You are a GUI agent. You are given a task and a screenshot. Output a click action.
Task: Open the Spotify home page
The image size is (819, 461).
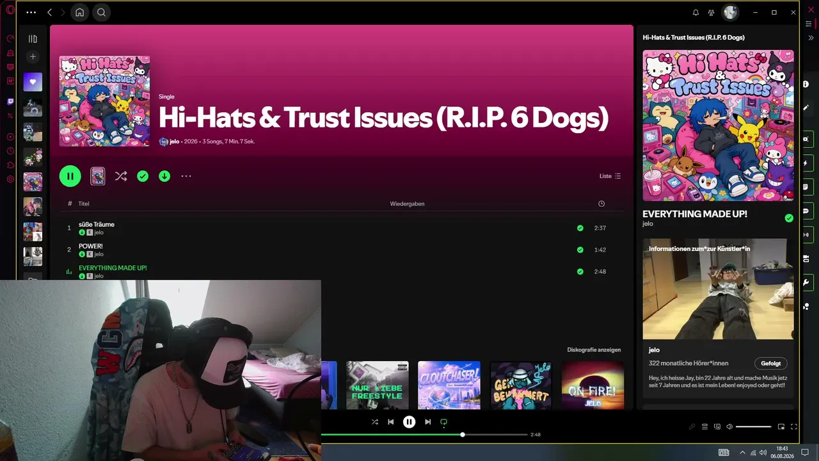[79, 12]
